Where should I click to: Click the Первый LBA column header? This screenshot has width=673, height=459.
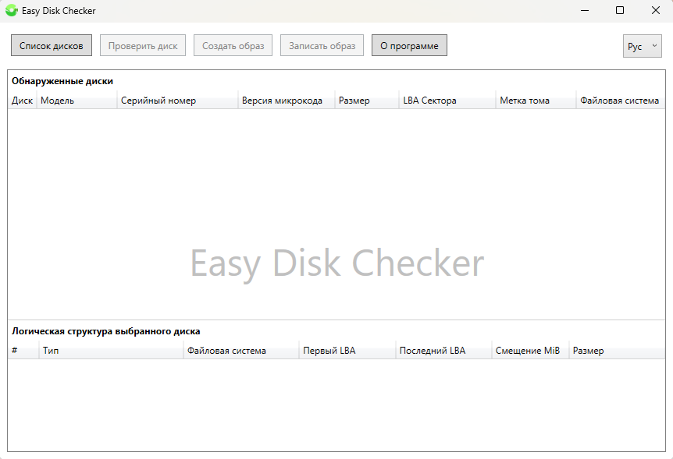point(347,351)
